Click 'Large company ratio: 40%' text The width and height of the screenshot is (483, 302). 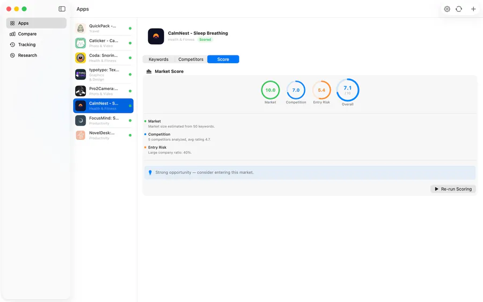170,153
